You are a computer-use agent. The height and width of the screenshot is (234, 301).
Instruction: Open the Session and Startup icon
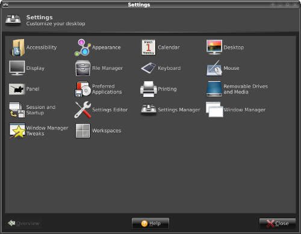17,109
